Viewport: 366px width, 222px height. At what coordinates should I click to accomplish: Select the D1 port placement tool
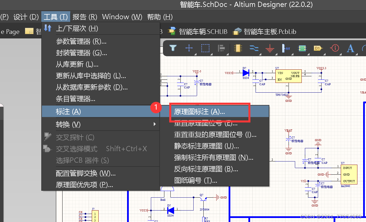(318, 48)
